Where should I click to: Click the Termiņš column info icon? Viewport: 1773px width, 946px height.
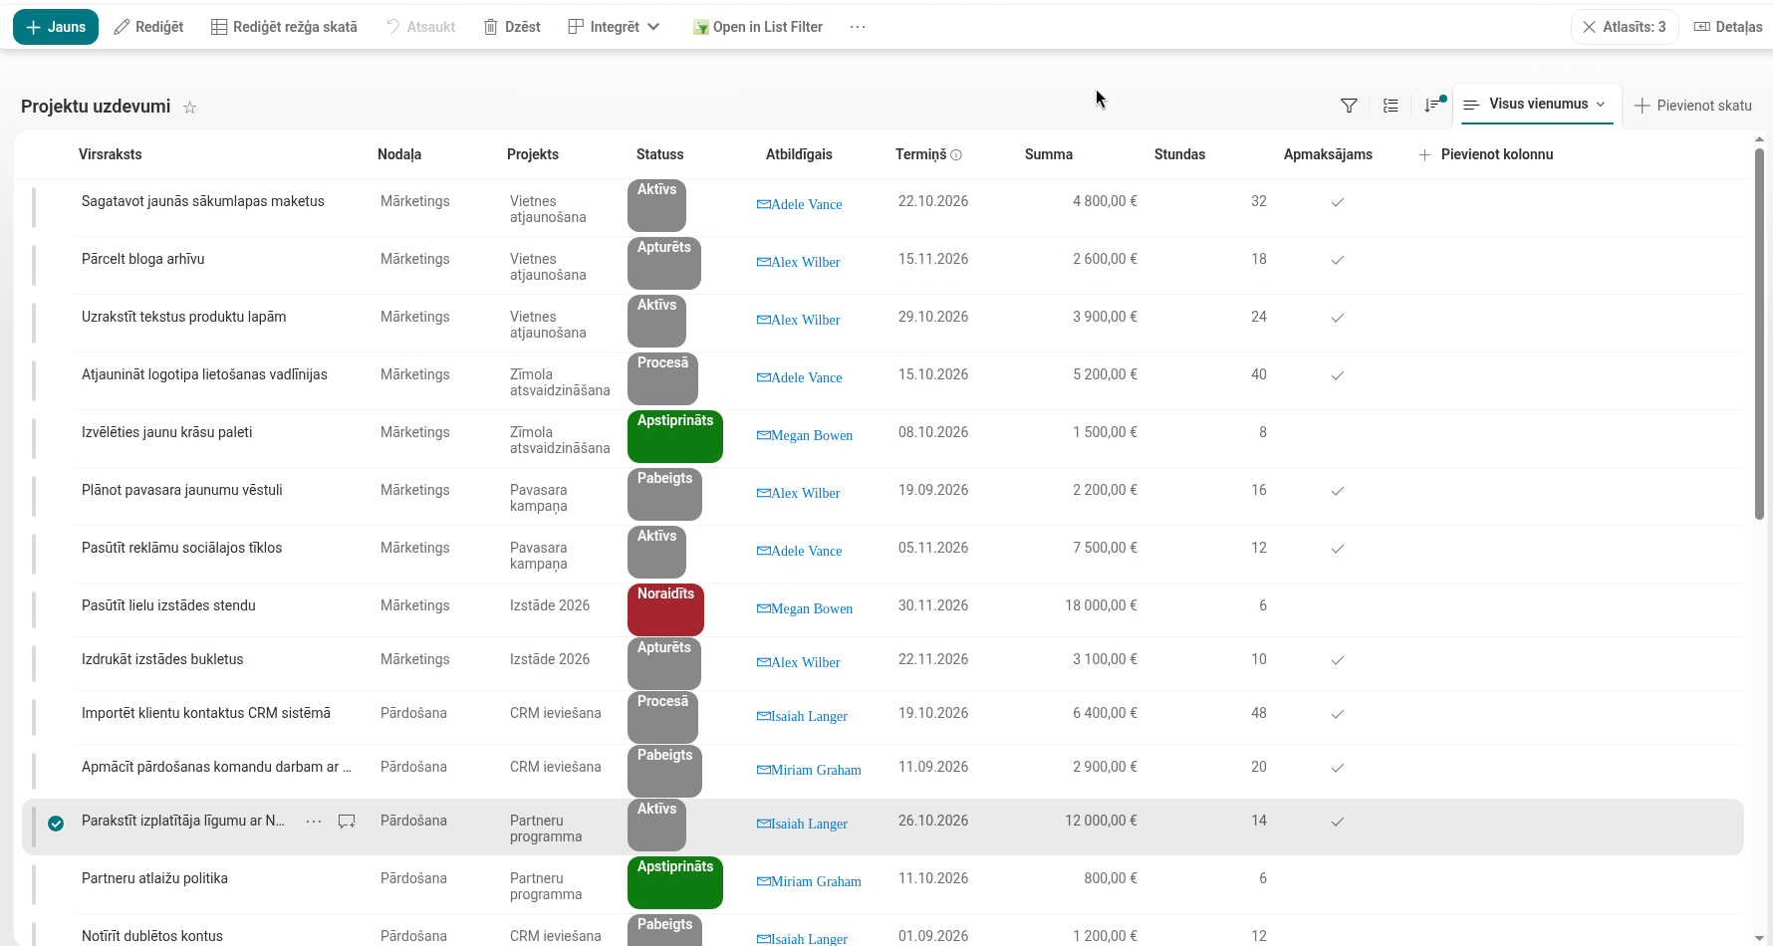956,155
